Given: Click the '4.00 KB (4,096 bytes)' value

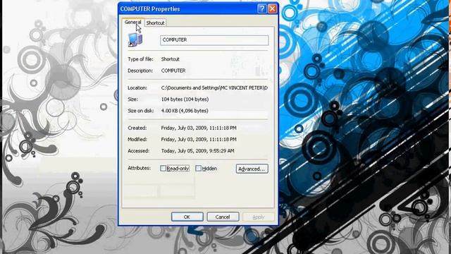Looking at the screenshot, I should click(185, 111).
